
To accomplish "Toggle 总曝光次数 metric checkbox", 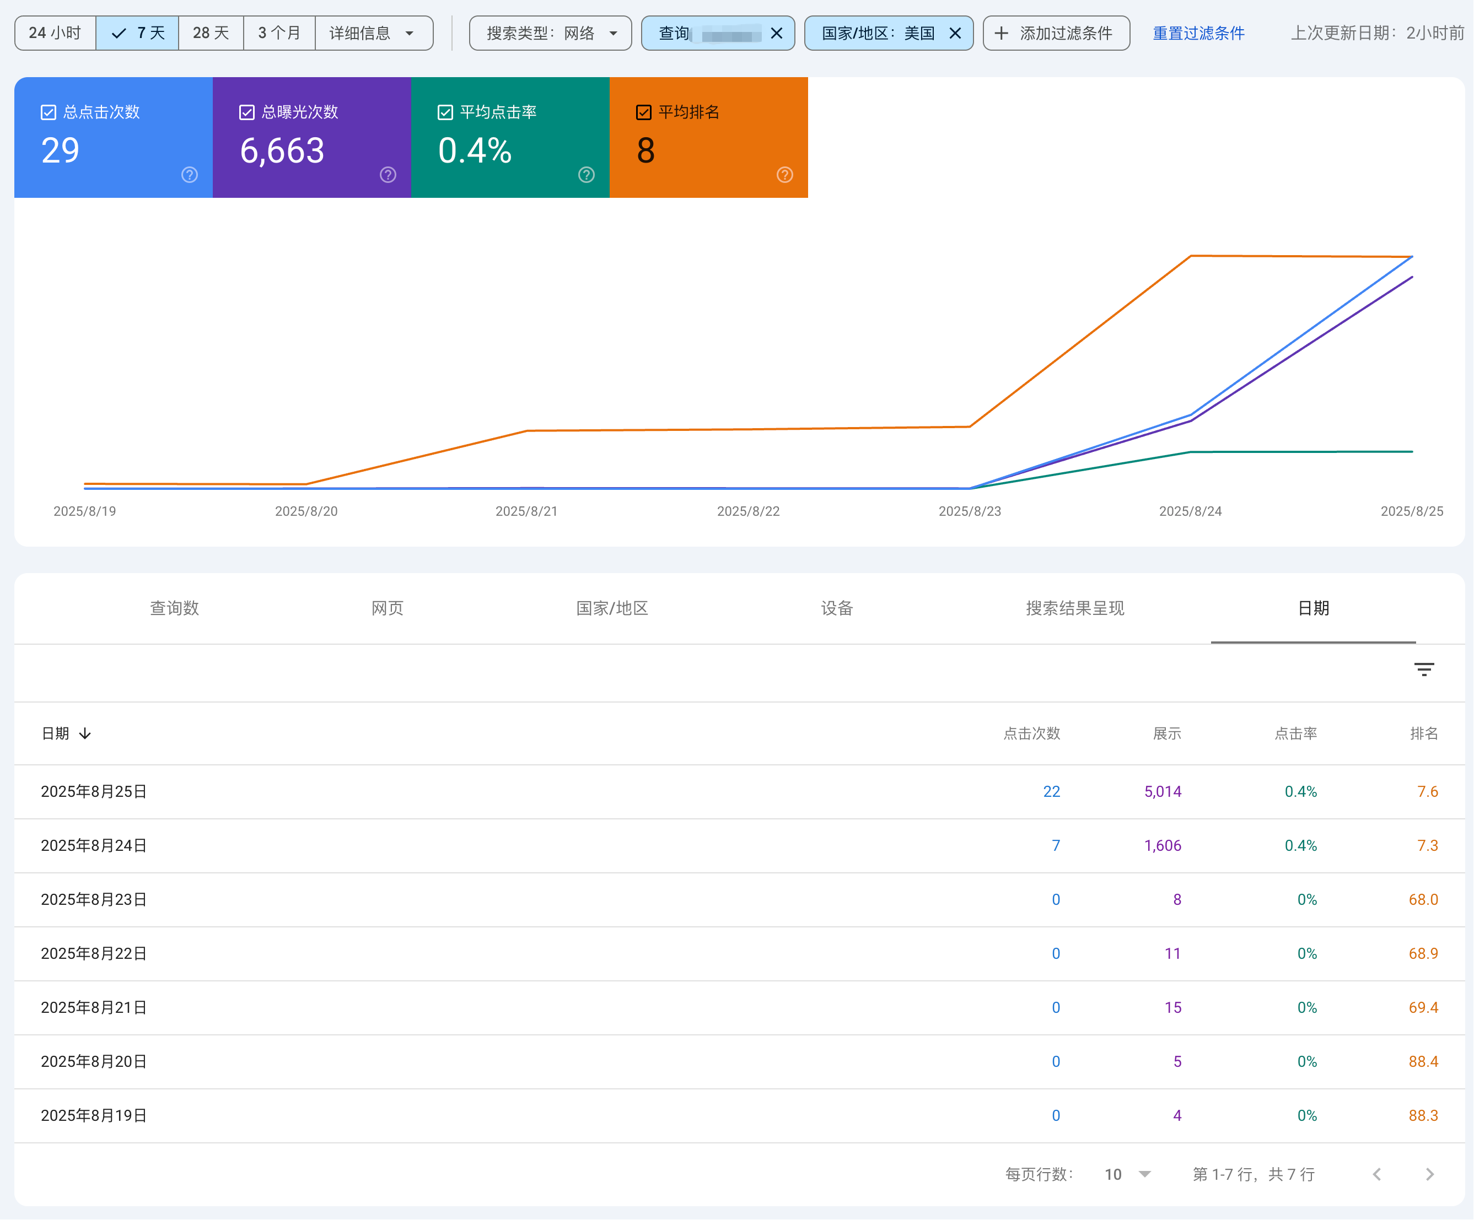I will click(247, 112).
